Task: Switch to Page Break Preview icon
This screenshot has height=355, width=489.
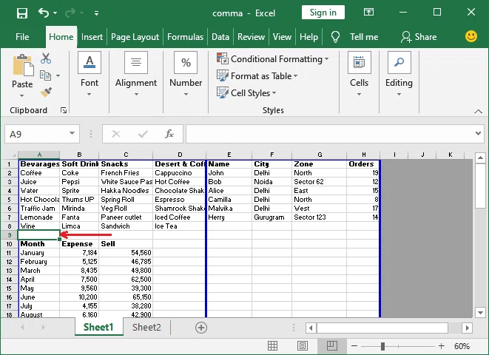Action: 332,345
